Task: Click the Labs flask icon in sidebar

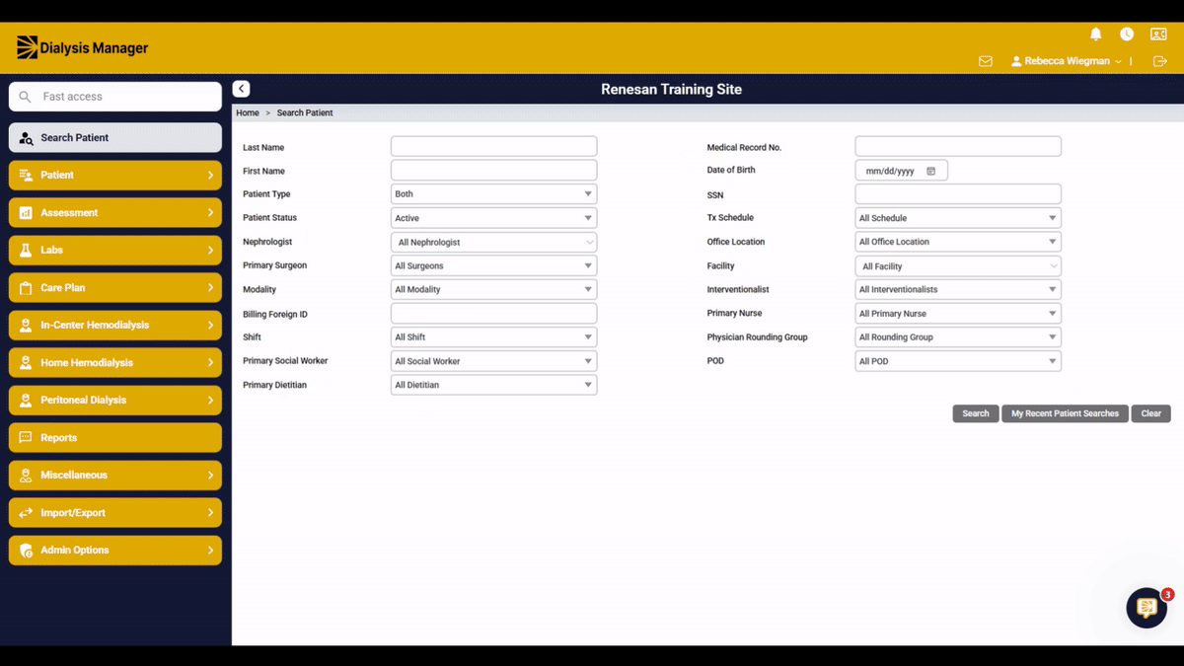Action: pos(26,251)
